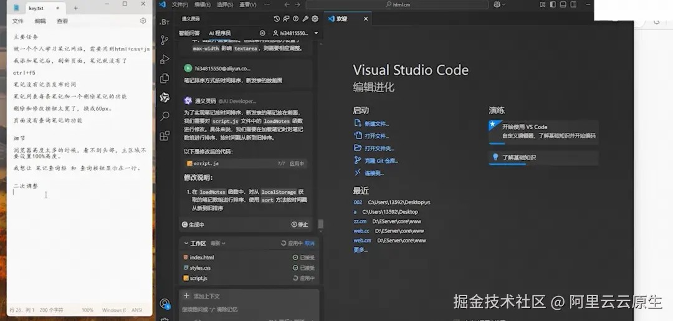Cancel applying changes with 取消
The width and height of the screenshot is (673, 321).
pyautogui.click(x=310, y=243)
